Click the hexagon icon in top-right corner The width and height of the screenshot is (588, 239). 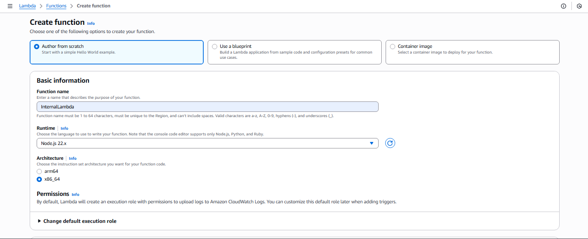[x=579, y=6]
